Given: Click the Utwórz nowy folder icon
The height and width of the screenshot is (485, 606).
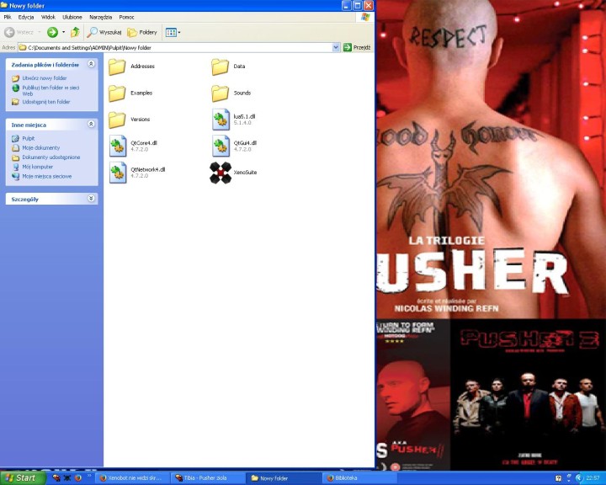Looking at the screenshot, I should [x=15, y=78].
